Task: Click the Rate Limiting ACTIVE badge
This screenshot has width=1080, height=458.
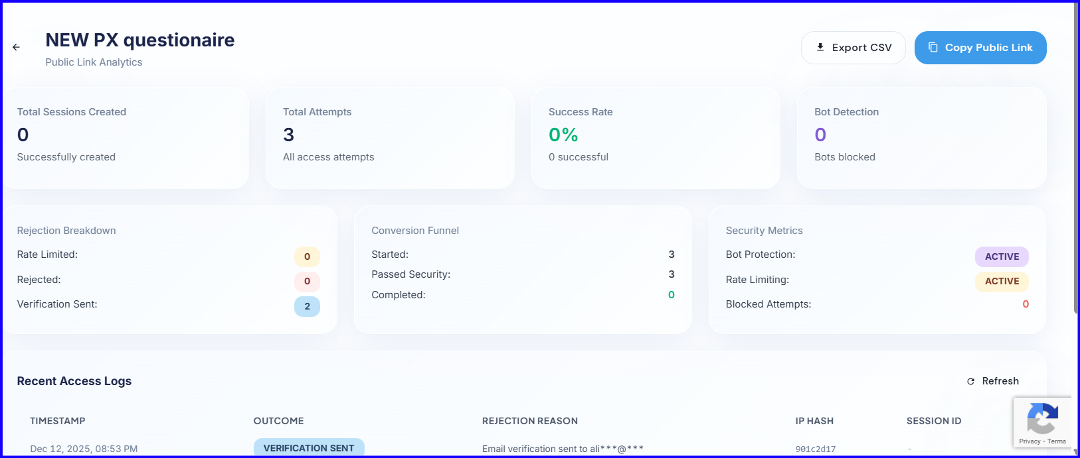Action: tap(1002, 281)
